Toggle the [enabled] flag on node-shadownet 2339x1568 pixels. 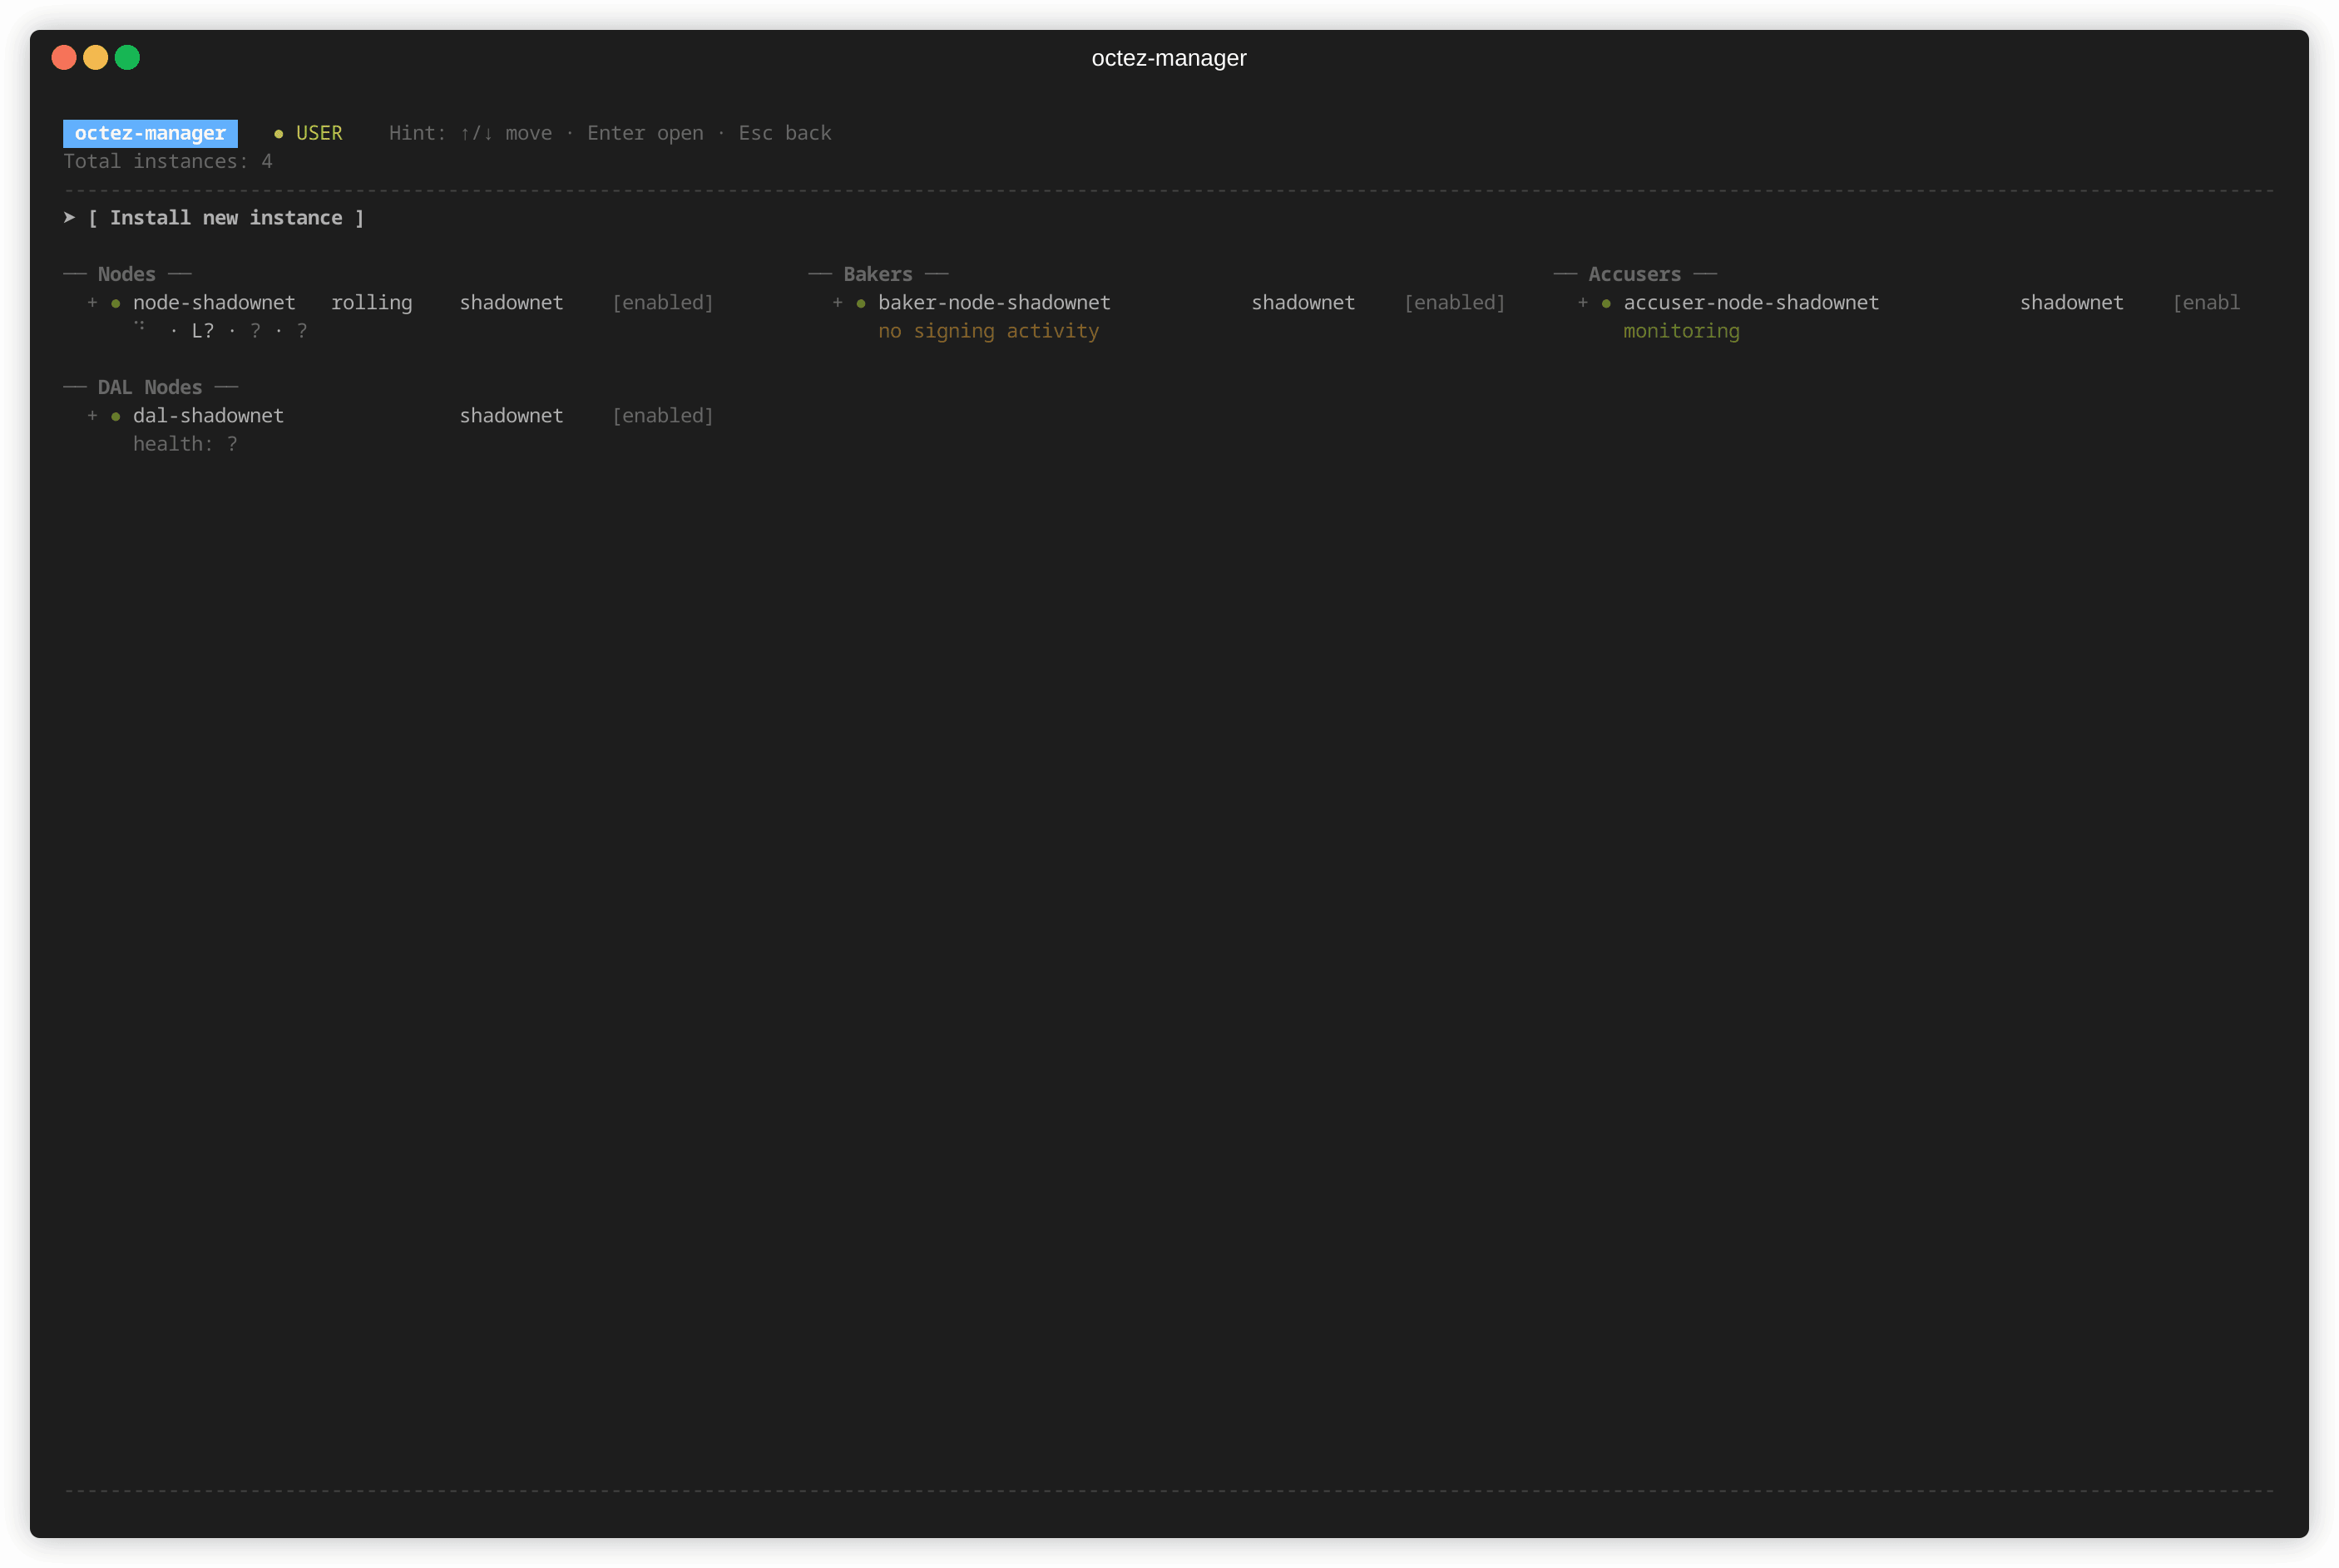click(x=662, y=302)
